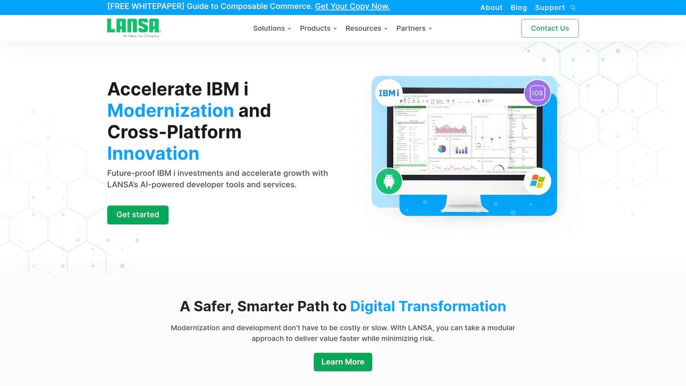The height and width of the screenshot is (386, 686).
Task: Go to the About page
Action: 491,7
